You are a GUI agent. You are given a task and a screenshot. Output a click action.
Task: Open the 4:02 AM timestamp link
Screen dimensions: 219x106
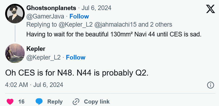34,85
